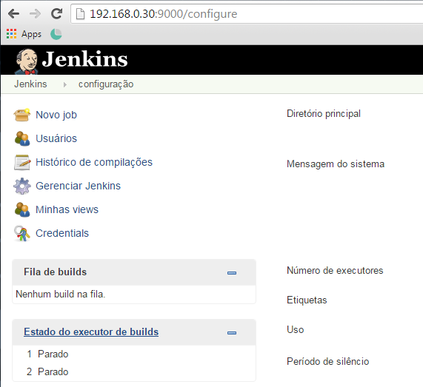Image resolution: width=423 pixels, height=387 pixels.
Task: Click the Apps bookmark label
Action: click(32, 34)
